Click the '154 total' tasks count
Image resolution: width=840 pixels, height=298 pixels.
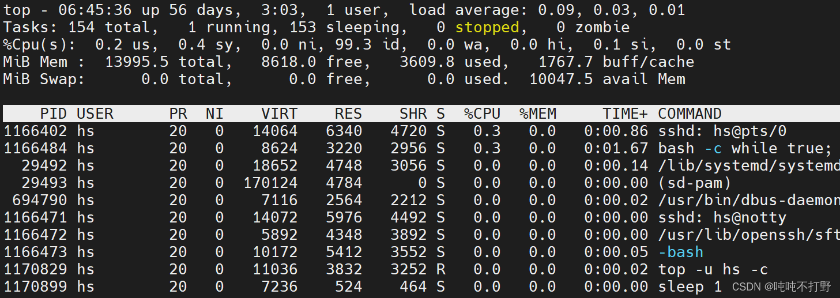114,27
